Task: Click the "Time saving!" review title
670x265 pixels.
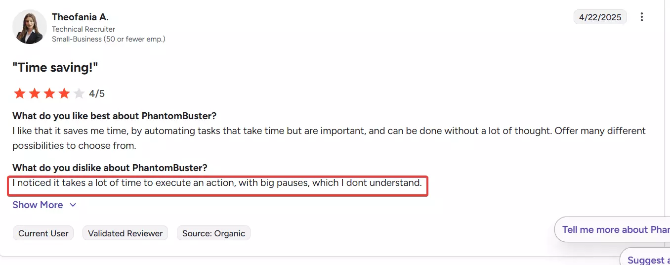Action: tap(55, 68)
